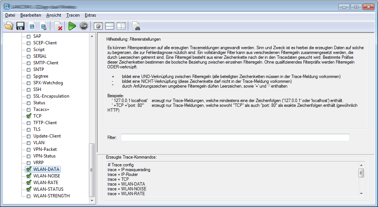Image resolution: width=378 pixels, height=207 pixels.
Task: Open the Datei menu
Action: (x=10, y=15)
